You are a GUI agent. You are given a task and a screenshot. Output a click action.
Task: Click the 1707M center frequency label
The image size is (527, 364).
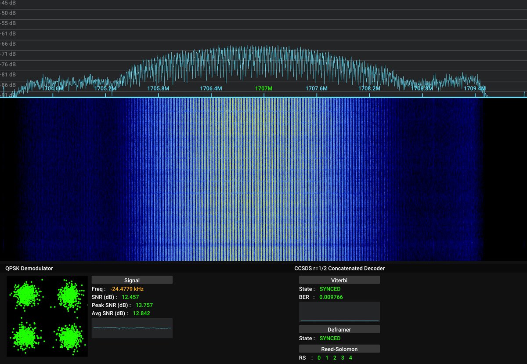[x=264, y=88]
